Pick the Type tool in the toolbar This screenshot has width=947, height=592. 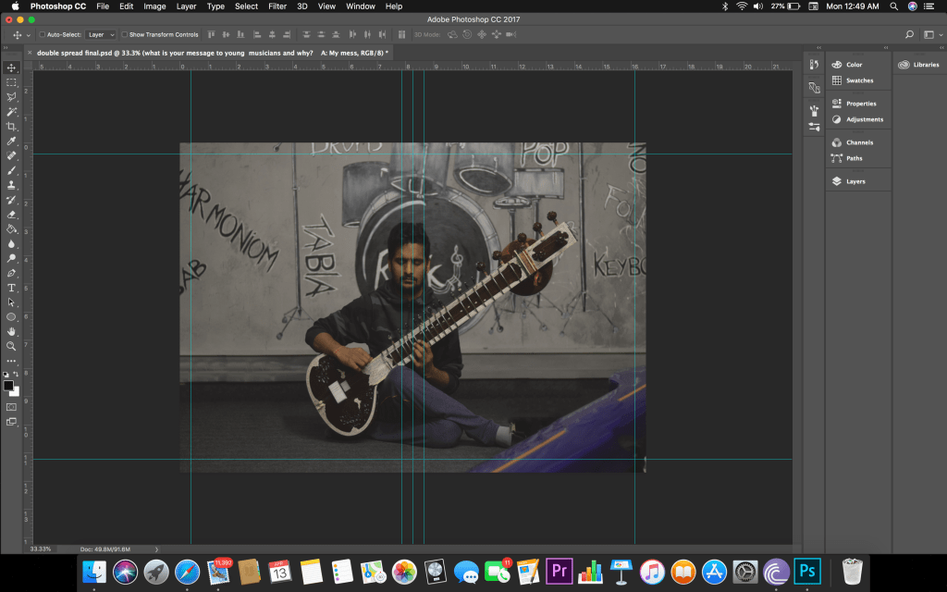(x=11, y=288)
